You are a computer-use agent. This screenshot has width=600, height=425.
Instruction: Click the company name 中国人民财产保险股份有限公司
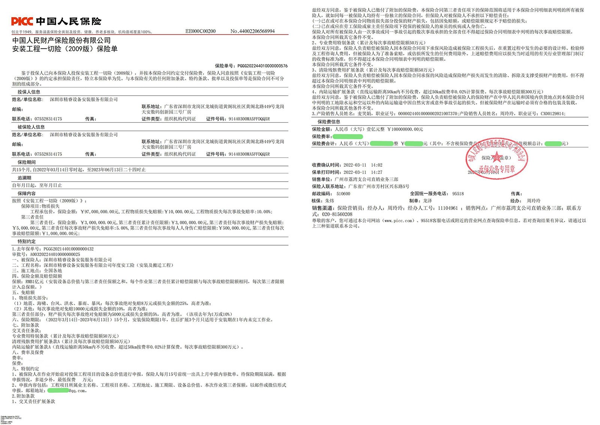[x=61, y=40]
